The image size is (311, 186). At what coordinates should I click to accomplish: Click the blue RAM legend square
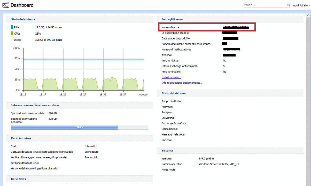[x=12, y=27]
